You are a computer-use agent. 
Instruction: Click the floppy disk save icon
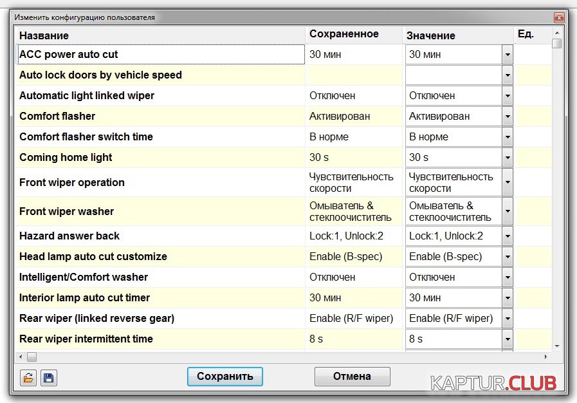point(49,378)
